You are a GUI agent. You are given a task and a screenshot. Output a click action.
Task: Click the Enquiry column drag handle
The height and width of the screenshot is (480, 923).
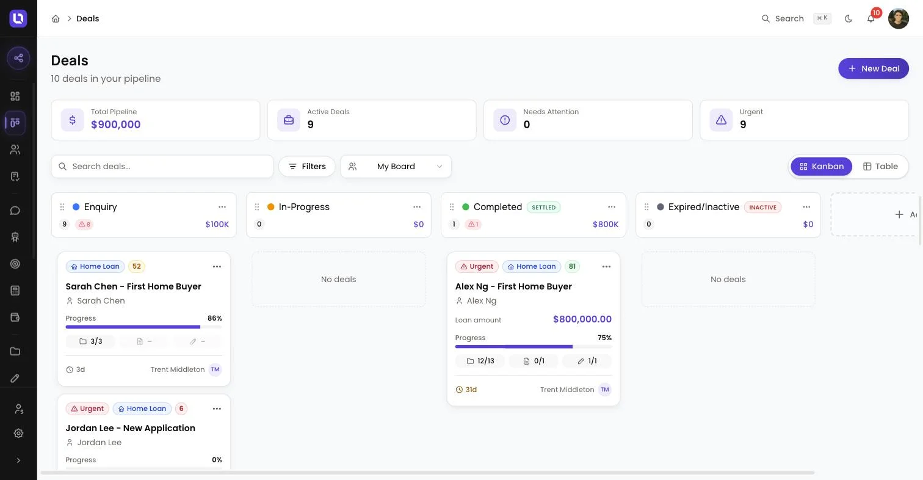62,207
